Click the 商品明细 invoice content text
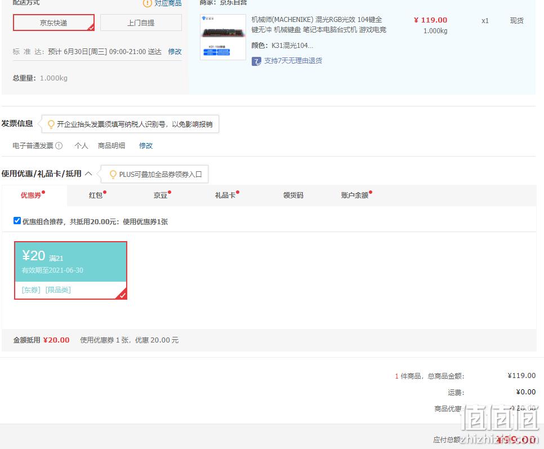544x449 pixels. point(112,146)
